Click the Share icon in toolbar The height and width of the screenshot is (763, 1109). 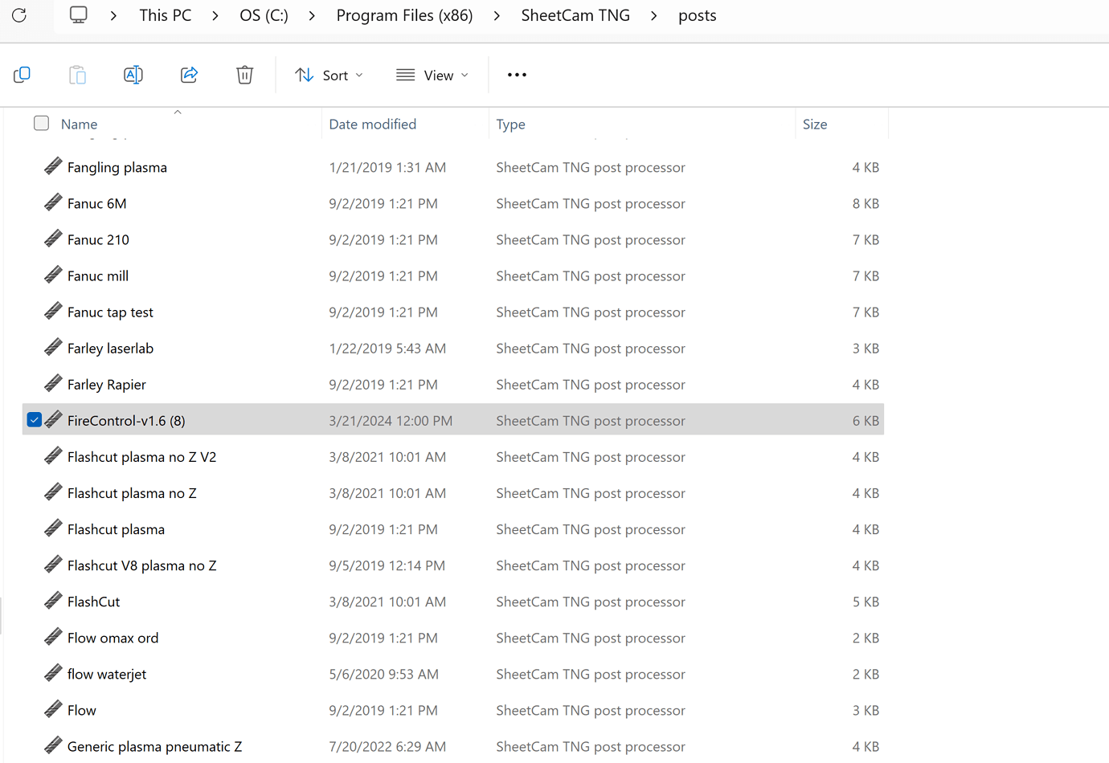pyautogui.click(x=189, y=75)
